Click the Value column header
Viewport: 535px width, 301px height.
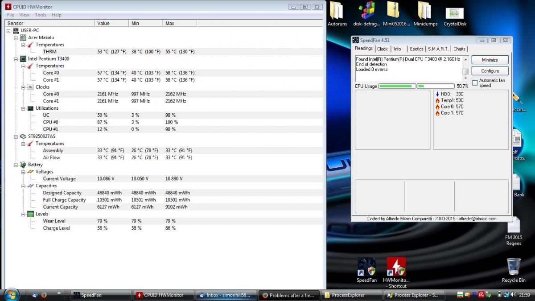[112, 23]
